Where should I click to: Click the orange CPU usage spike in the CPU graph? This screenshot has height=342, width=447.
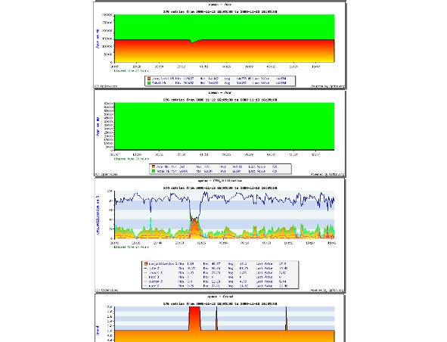coord(194,227)
